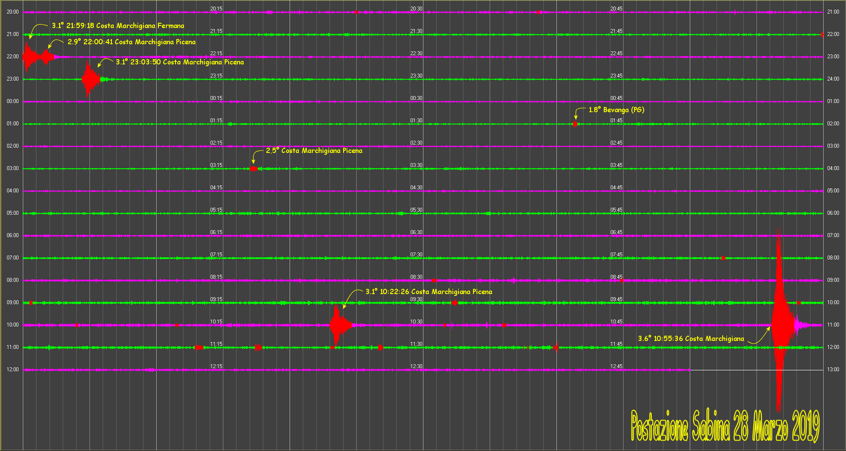Click the '1.8° Bevanga (PG)' annotation
Image resolution: width=846 pixels, height=451 pixels.
coord(617,110)
